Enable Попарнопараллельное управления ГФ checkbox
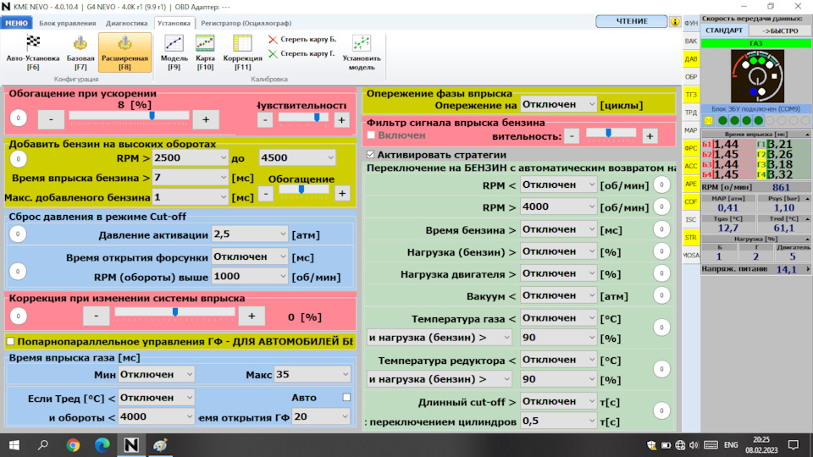The image size is (813, 457). (x=10, y=341)
